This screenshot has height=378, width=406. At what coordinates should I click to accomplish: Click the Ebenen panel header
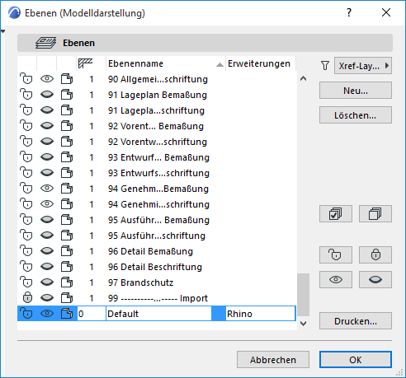tap(205, 43)
